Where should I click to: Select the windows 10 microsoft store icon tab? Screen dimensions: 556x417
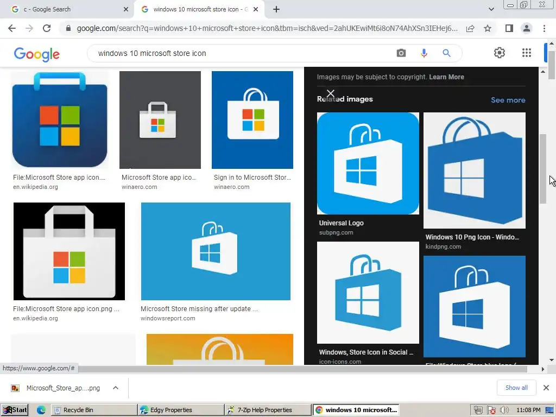pos(200,10)
